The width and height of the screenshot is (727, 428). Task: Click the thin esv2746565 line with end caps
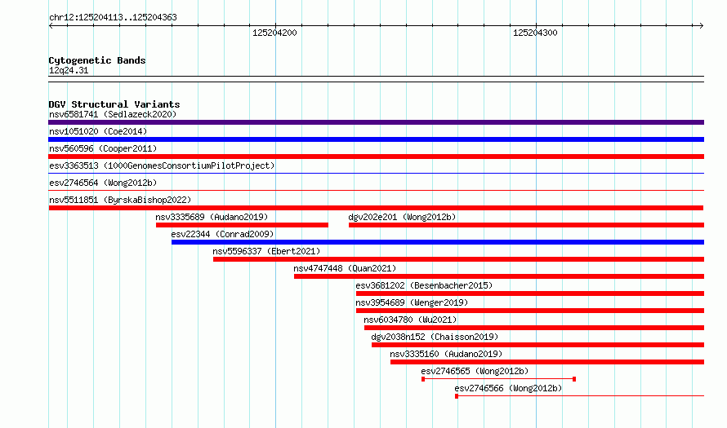point(499,379)
